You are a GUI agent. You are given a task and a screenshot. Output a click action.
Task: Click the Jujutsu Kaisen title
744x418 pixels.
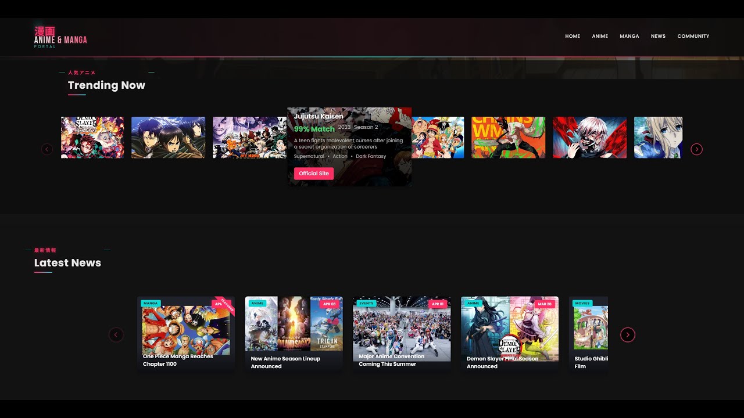(319, 116)
